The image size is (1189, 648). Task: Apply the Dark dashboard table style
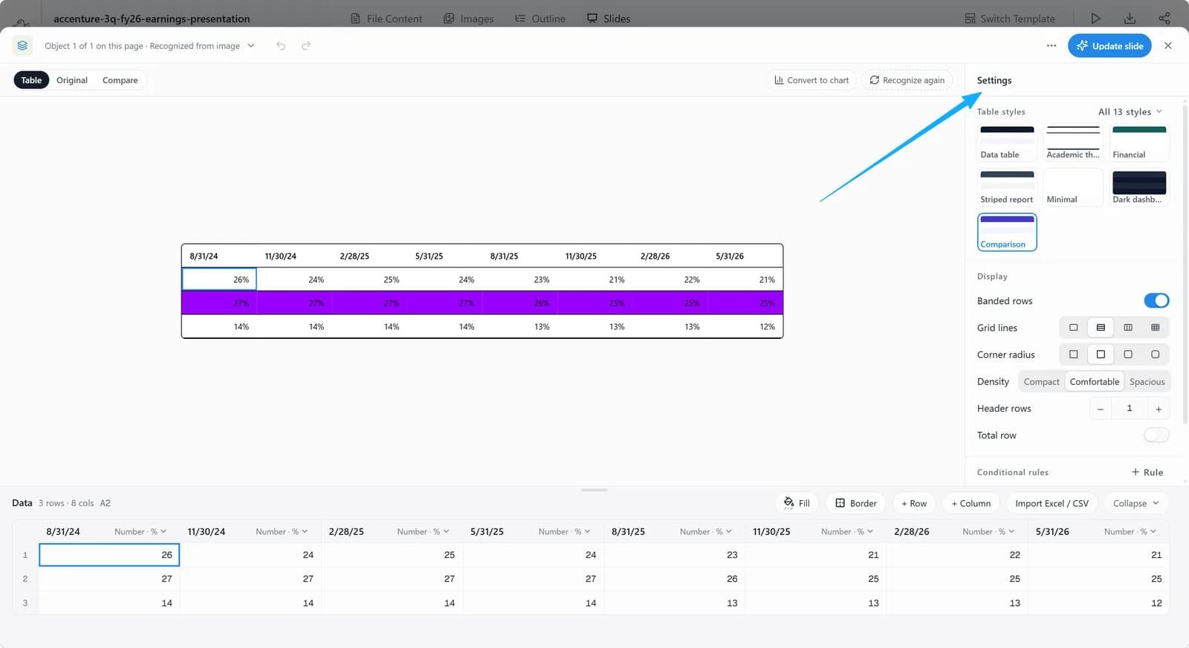click(x=1139, y=187)
